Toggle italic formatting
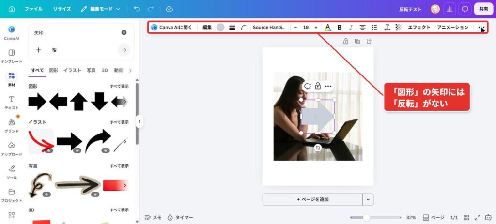This screenshot has width=496, height=224. pyautogui.click(x=351, y=28)
